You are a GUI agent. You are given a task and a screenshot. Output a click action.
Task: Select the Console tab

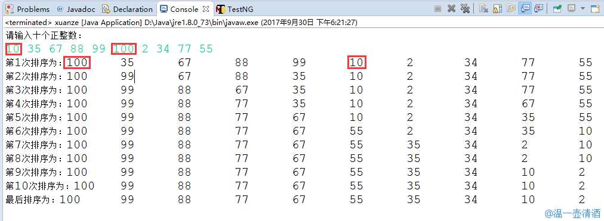pyautogui.click(x=184, y=9)
